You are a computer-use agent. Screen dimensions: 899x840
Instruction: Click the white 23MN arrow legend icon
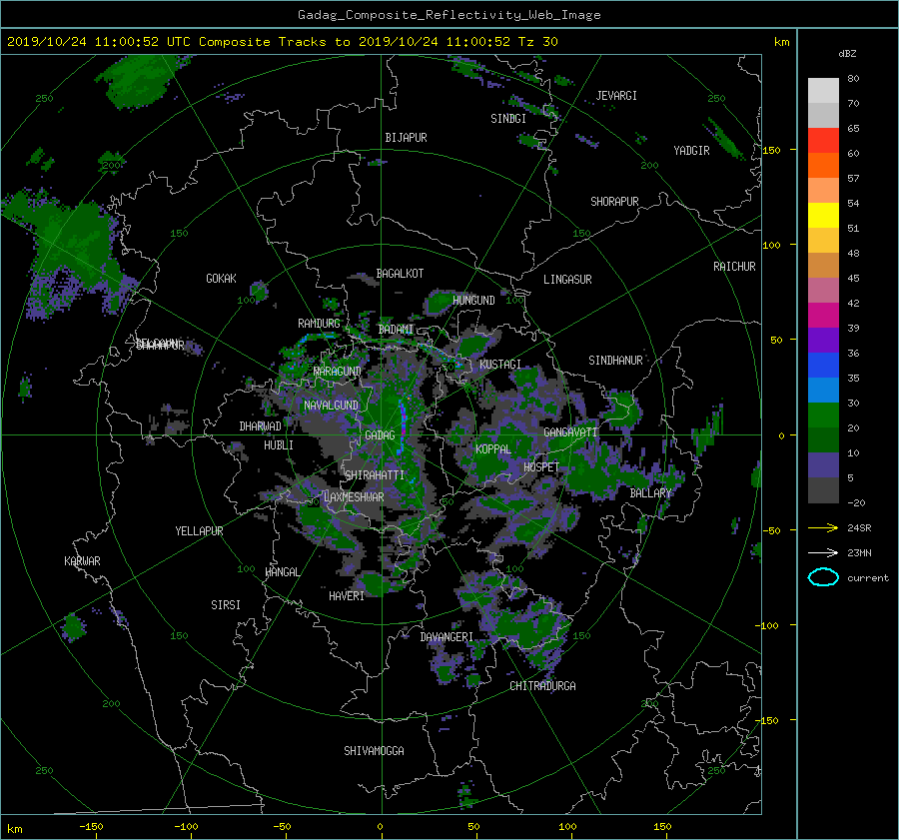pos(823,552)
